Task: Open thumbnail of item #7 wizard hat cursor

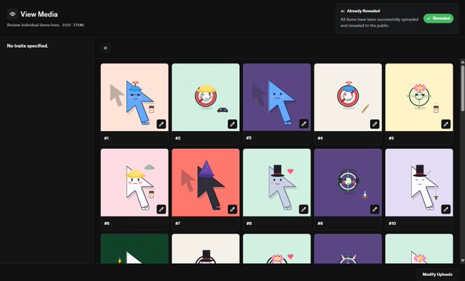Action: pyautogui.click(x=206, y=183)
